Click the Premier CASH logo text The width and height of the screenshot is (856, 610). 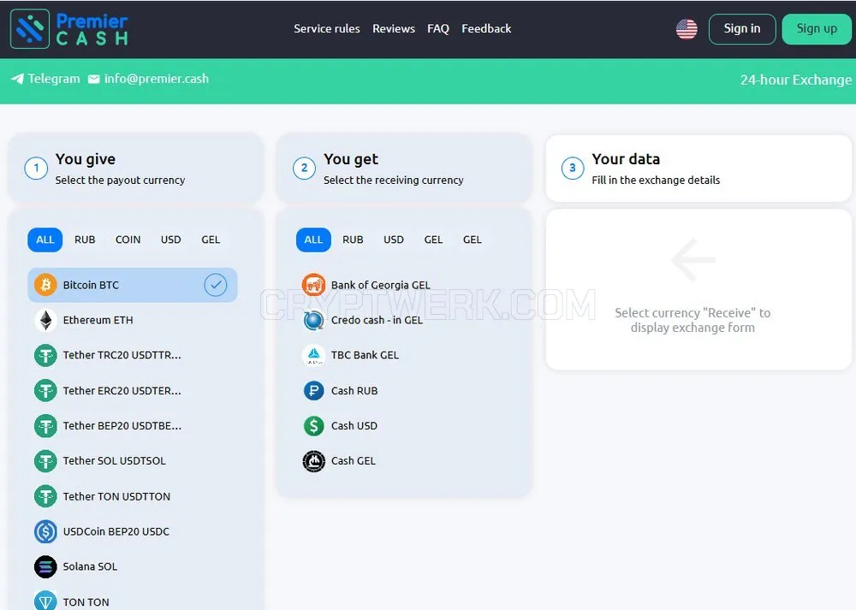pos(92,29)
